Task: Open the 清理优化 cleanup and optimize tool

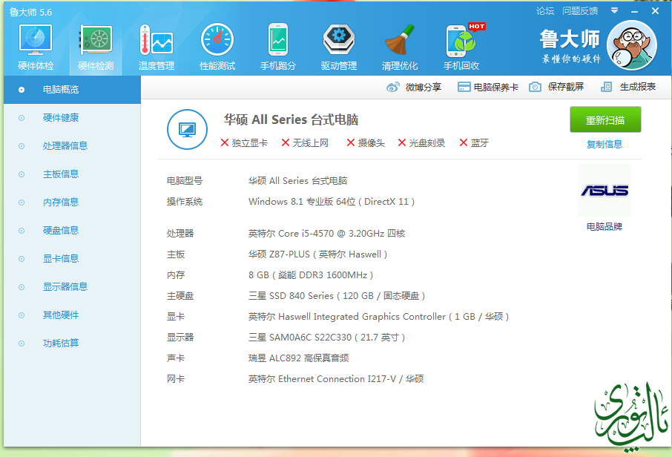Action: pyautogui.click(x=400, y=47)
